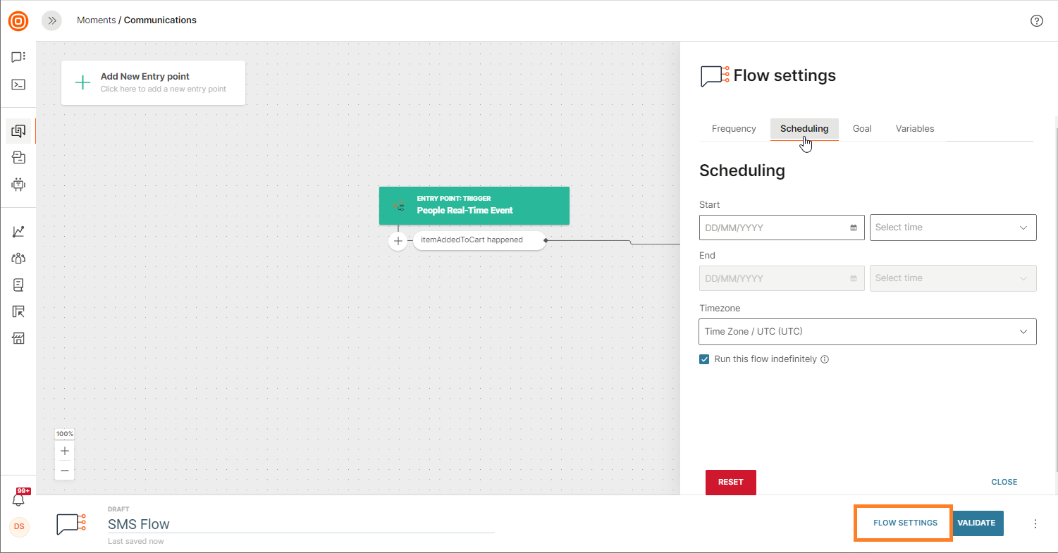Image resolution: width=1058 pixels, height=553 pixels.
Task: Click the canvas zoom in button
Action: (x=65, y=451)
